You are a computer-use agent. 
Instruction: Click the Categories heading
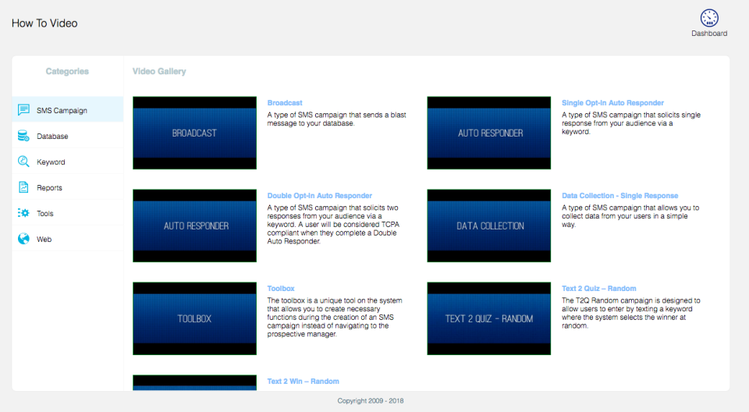click(x=67, y=71)
